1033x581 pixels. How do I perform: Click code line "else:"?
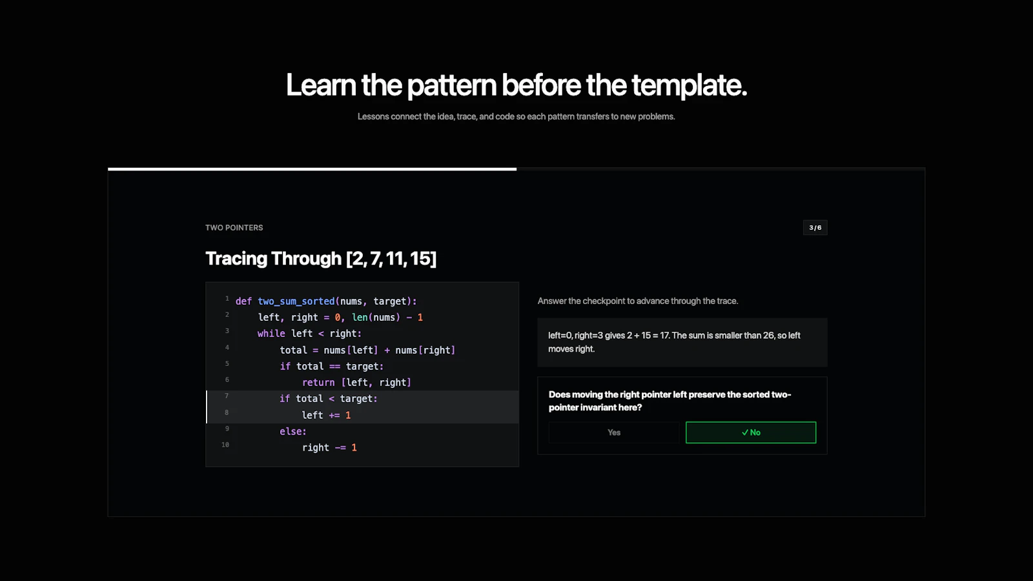293,431
